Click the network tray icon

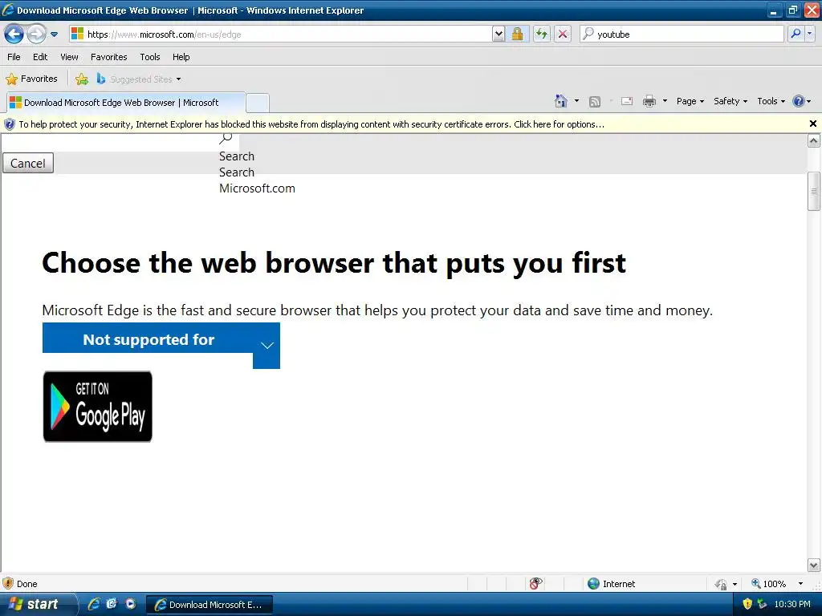(762, 604)
